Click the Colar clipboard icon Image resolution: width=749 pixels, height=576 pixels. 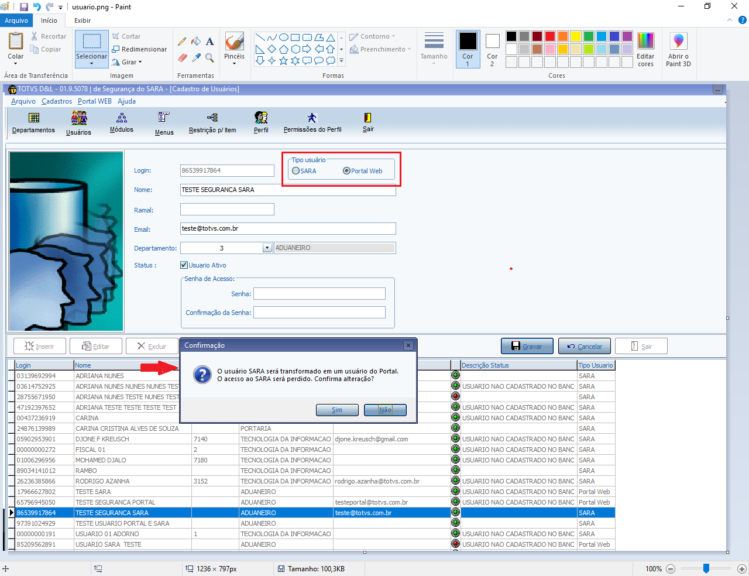(16, 41)
